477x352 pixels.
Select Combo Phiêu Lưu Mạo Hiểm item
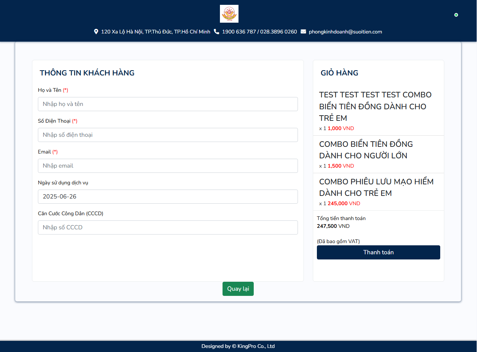(376, 187)
